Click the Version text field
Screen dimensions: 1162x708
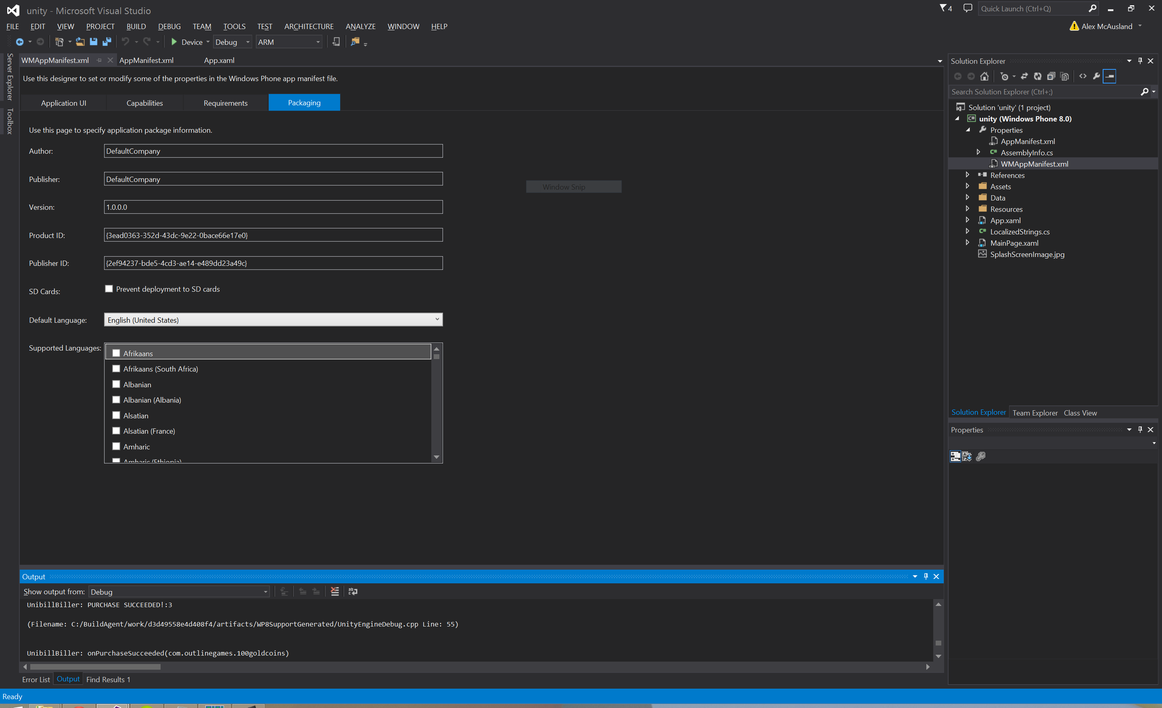[273, 207]
